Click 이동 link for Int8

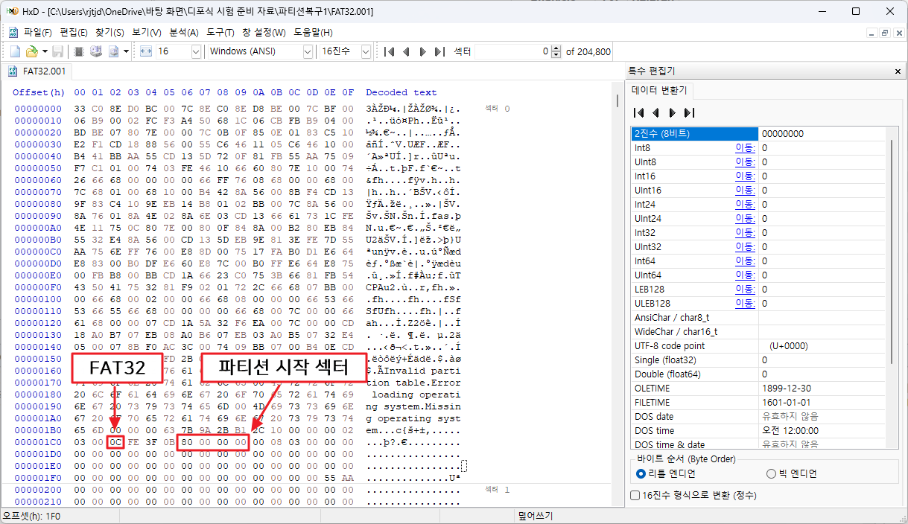[745, 148]
